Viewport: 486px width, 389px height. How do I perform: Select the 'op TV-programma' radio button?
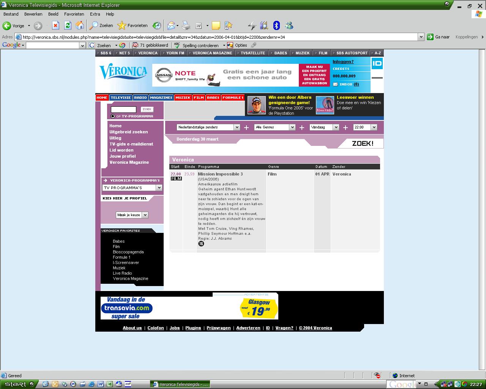113,116
